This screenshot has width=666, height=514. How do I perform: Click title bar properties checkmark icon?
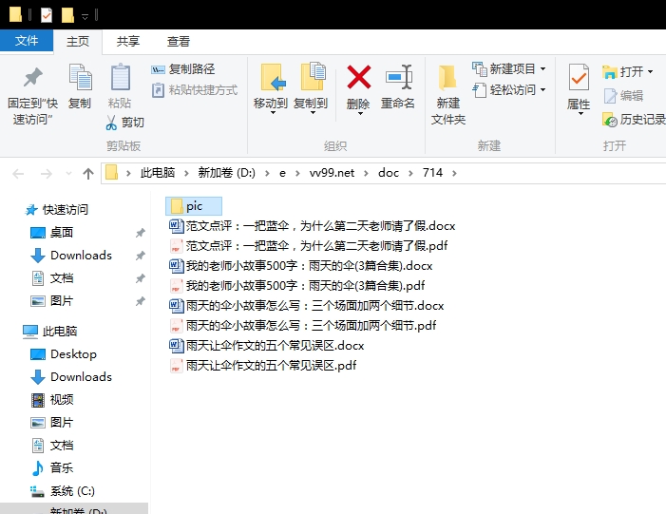pos(47,15)
